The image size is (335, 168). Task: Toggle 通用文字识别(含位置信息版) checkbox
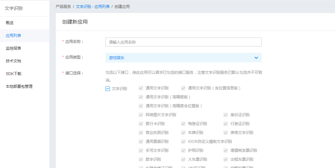pos(183,88)
